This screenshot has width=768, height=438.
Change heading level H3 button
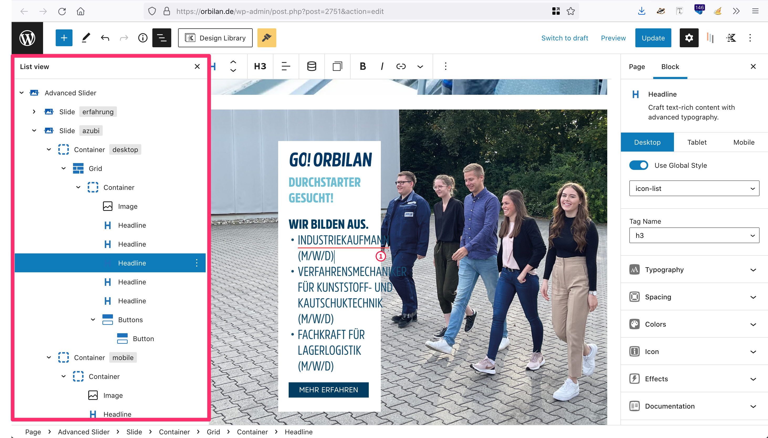point(260,66)
